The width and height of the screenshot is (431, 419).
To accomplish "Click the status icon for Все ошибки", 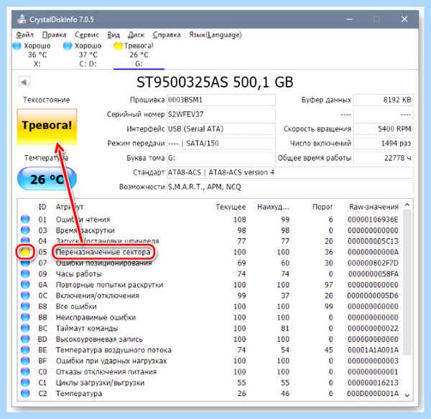I will point(25,306).
